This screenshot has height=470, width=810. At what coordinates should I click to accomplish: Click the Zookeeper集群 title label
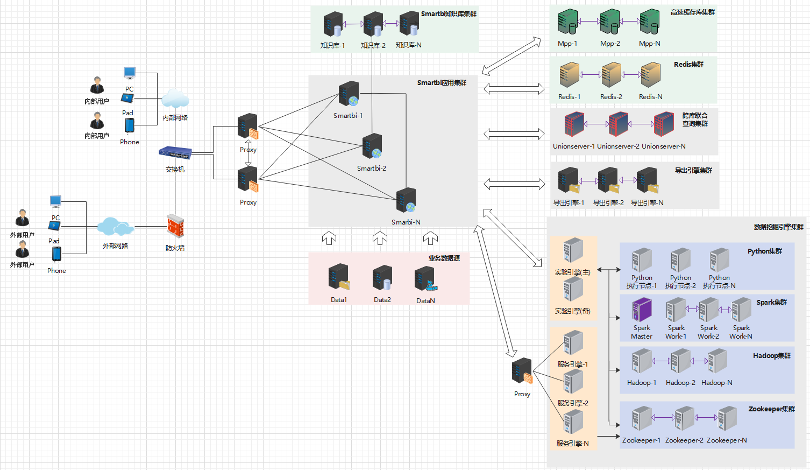pos(771,409)
